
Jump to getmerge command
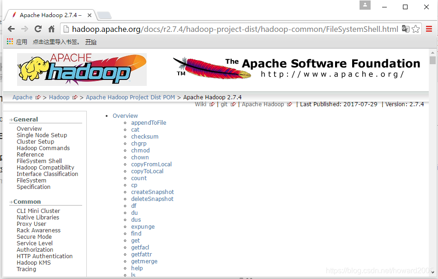point(144,261)
